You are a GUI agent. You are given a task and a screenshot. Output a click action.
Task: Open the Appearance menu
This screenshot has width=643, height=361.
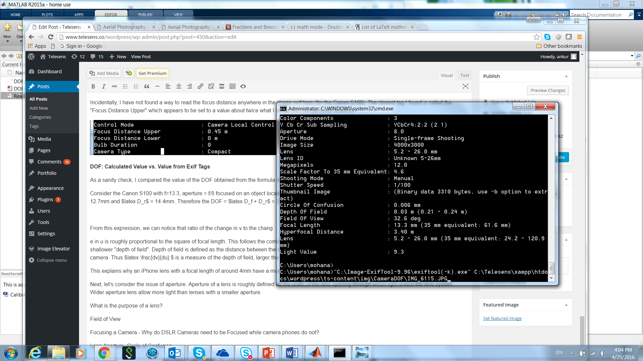coord(51,188)
